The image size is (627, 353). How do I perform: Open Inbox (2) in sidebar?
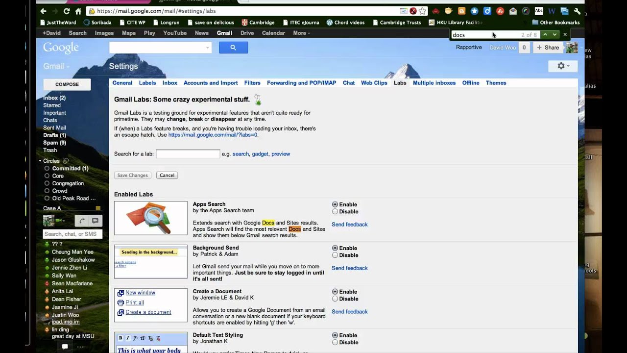pos(54,98)
